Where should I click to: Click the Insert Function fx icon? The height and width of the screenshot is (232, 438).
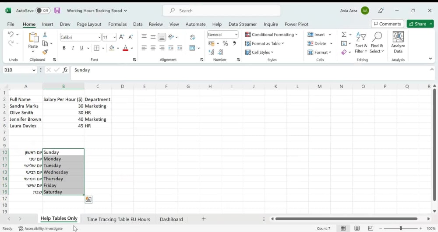(65, 70)
